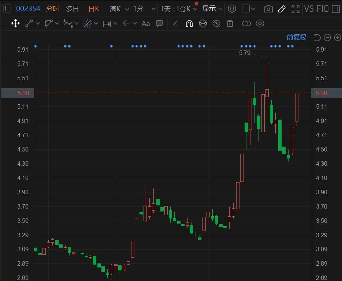
Task: Select the 周K weekly candlestick tab
Action: [x=115, y=9]
